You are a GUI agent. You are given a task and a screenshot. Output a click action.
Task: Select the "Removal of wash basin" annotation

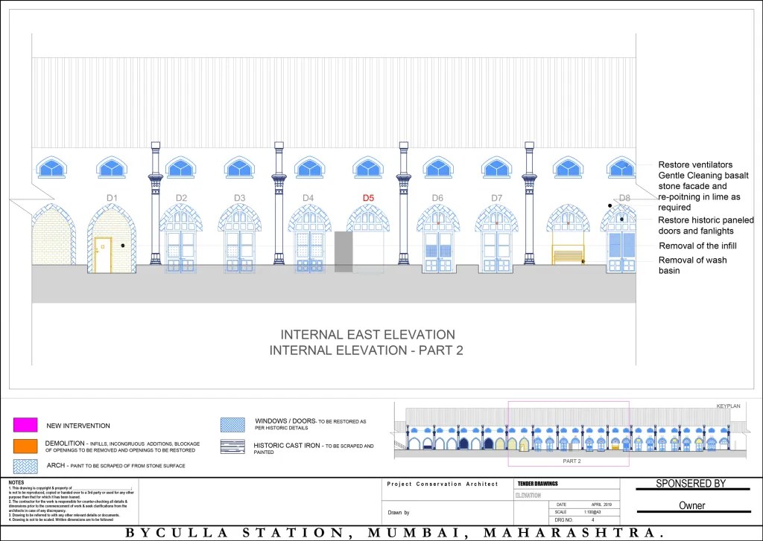pos(692,266)
